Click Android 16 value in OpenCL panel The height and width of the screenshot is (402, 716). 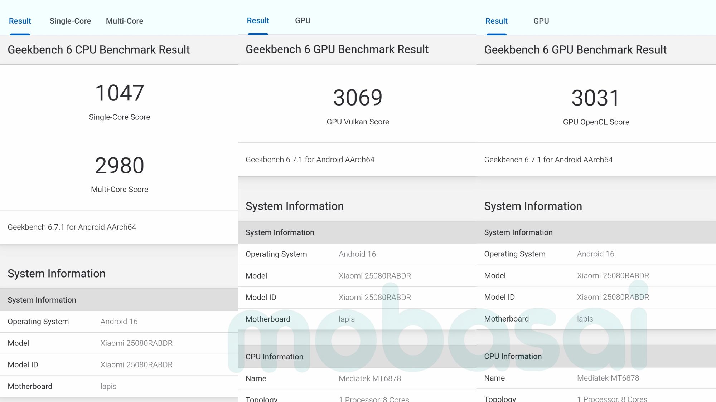click(x=596, y=254)
